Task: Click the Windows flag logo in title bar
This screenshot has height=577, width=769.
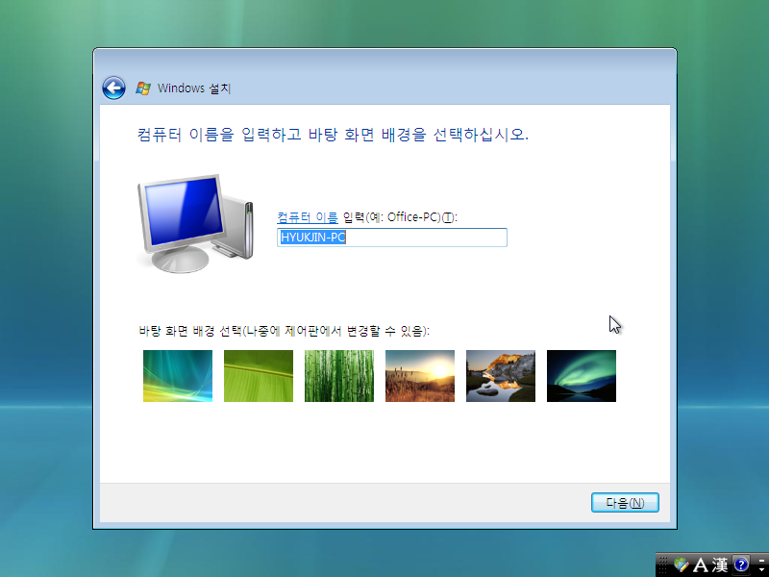Action: [x=143, y=88]
